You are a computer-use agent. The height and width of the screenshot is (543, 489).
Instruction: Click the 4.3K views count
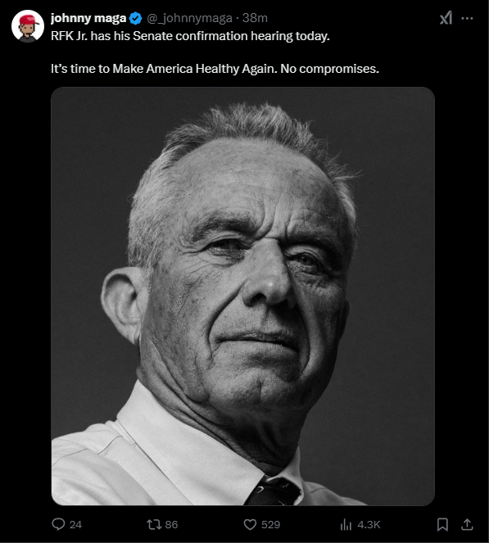point(369,525)
